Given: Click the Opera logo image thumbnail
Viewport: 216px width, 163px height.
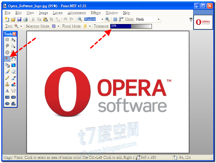Looking at the screenshot, I should (203, 22).
